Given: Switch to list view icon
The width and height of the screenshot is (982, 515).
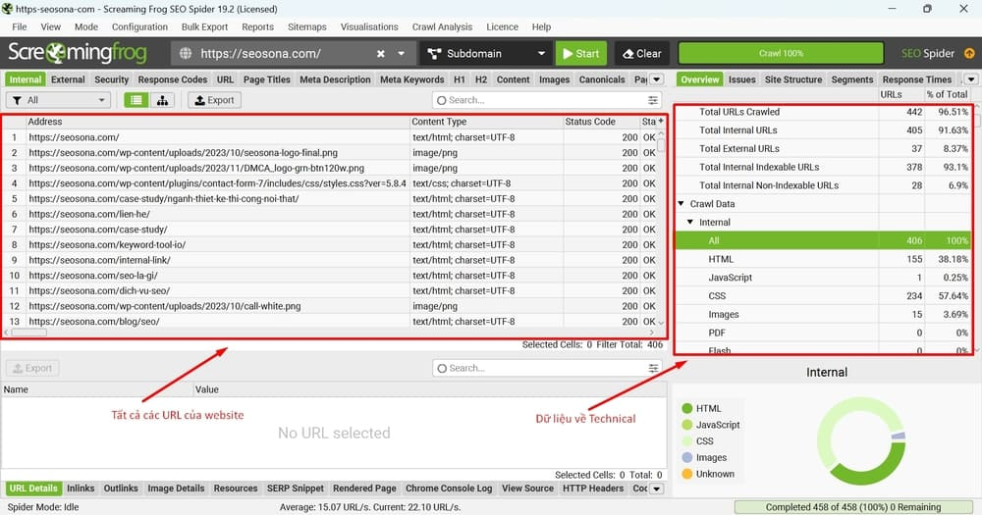Looking at the screenshot, I should coord(136,100).
